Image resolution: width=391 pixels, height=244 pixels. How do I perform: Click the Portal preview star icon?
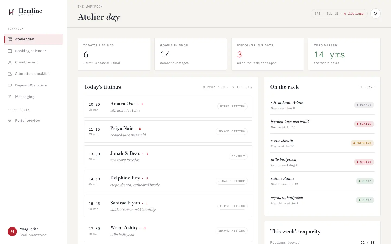[10, 120]
